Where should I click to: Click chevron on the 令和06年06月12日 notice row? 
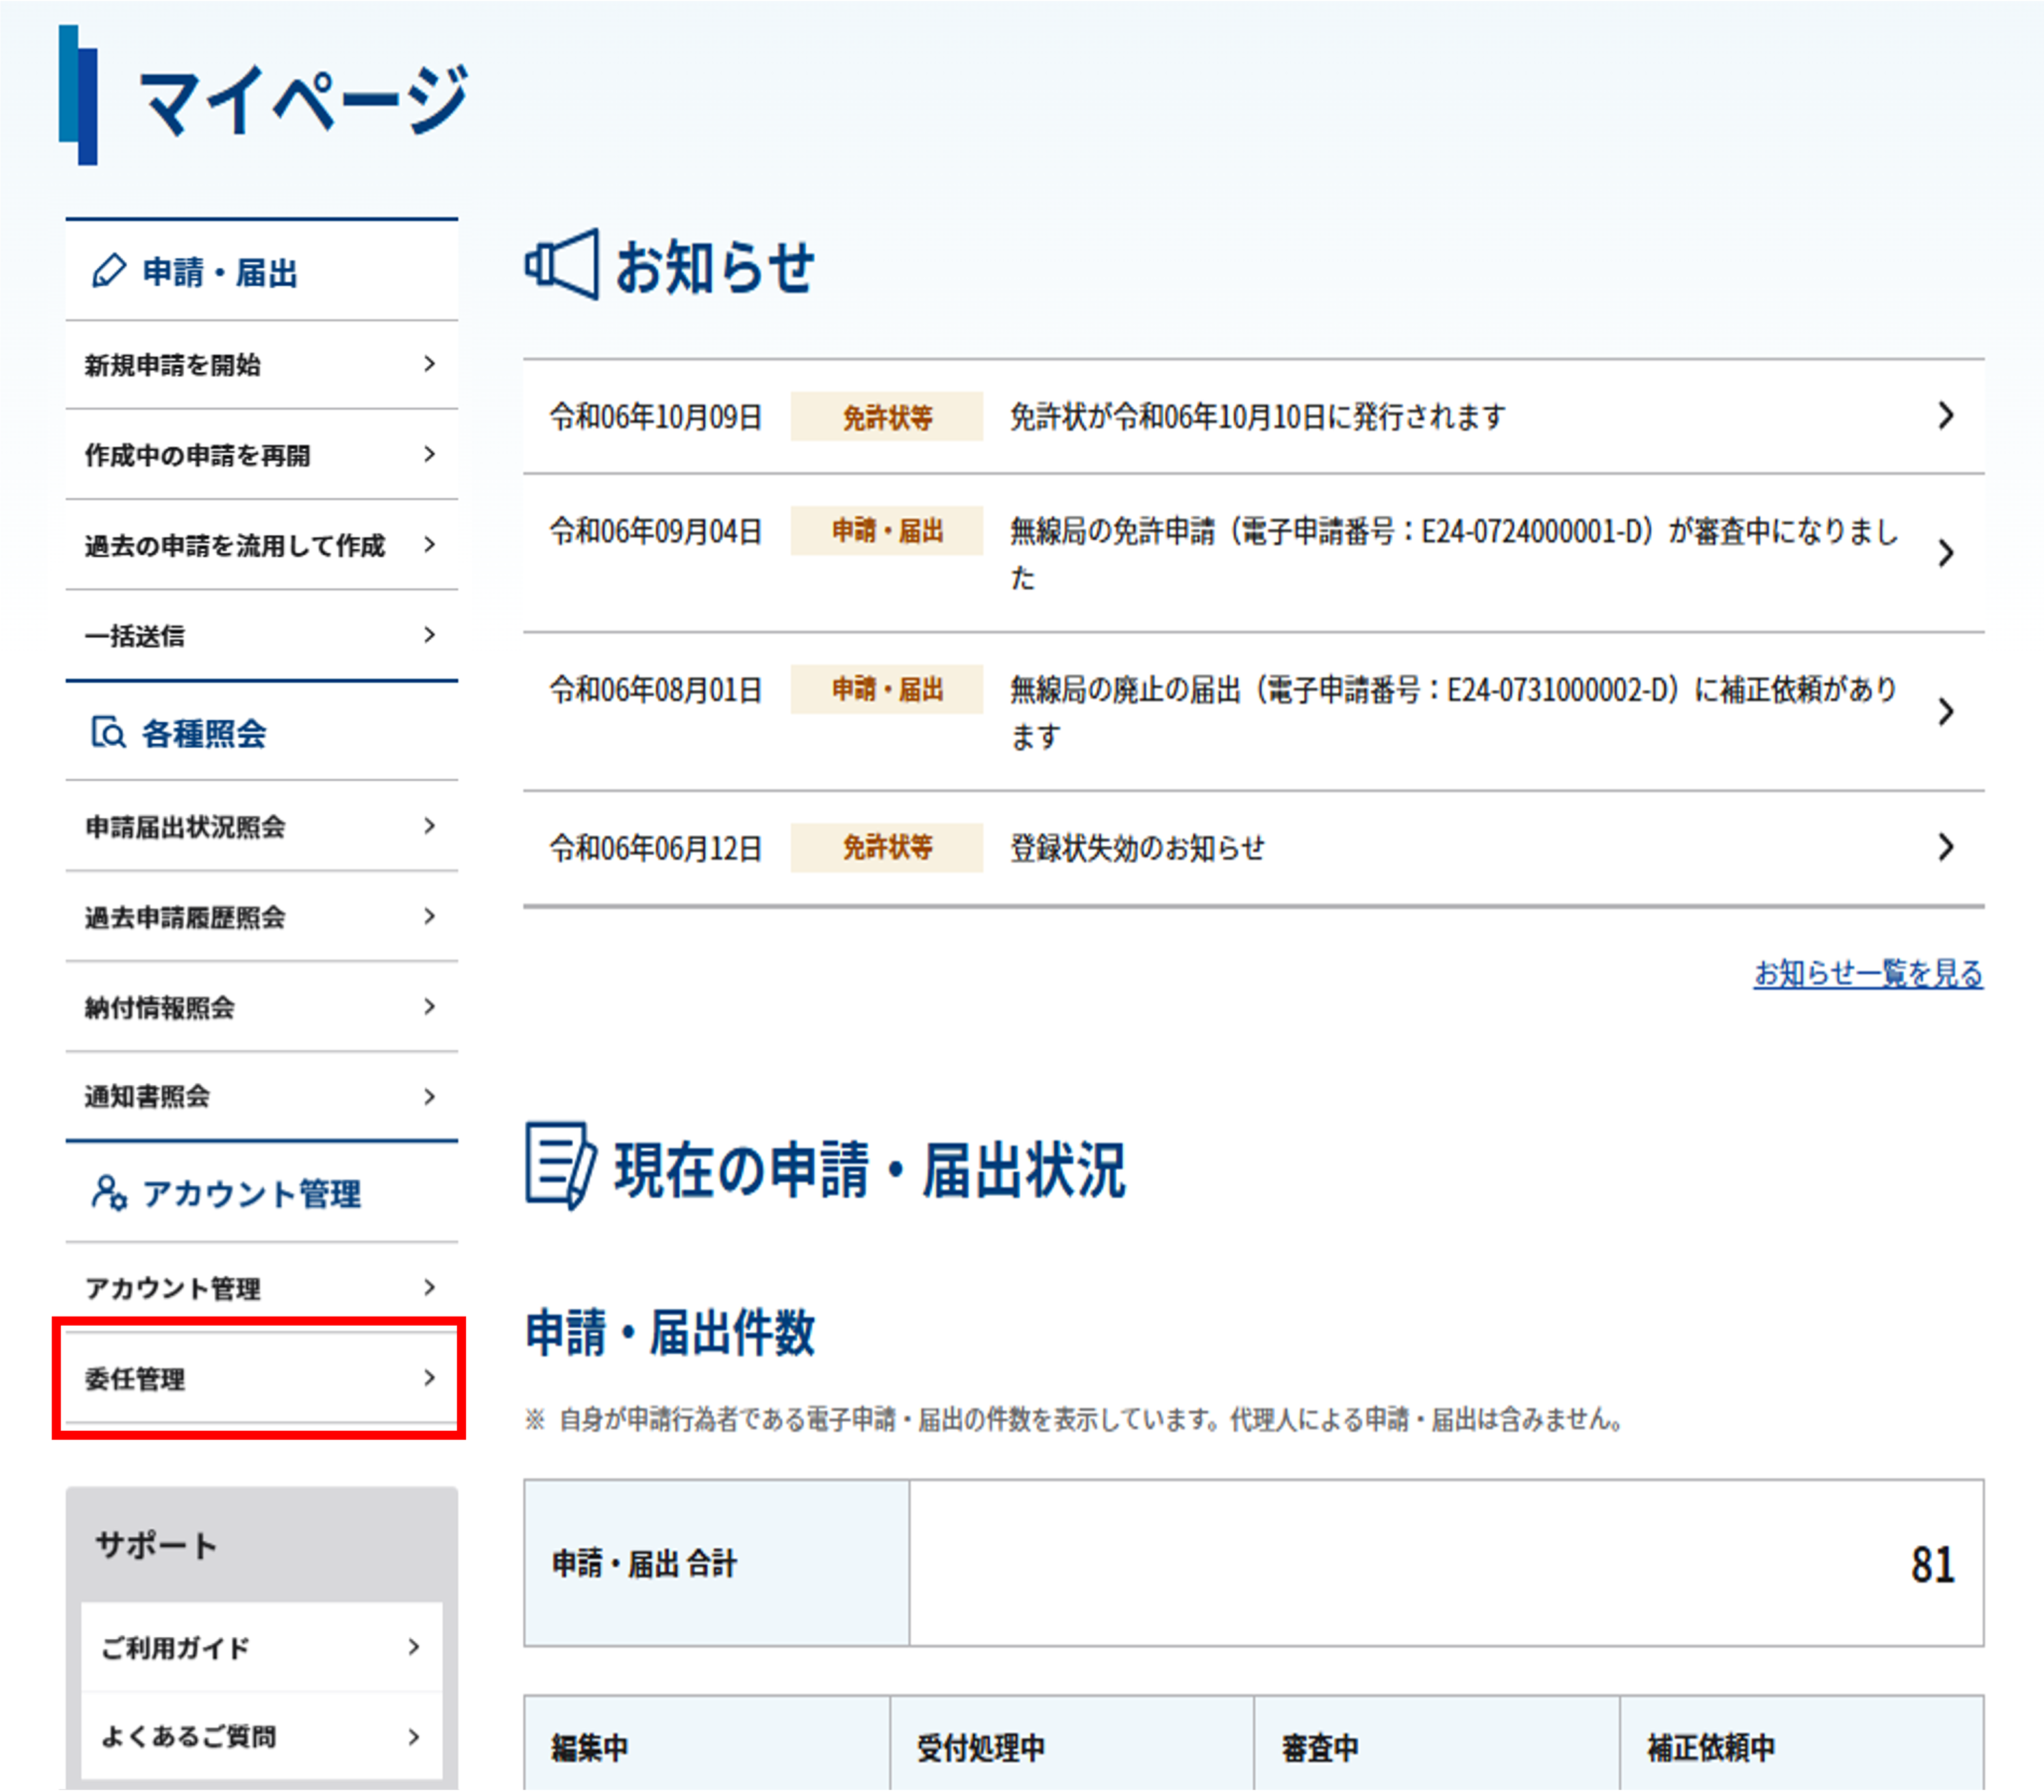(x=1945, y=847)
